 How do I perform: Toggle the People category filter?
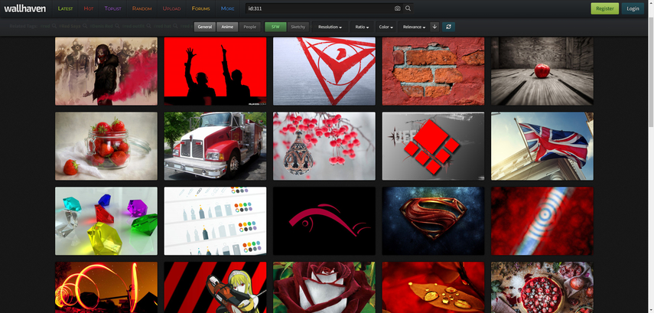(x=250, y=27)
